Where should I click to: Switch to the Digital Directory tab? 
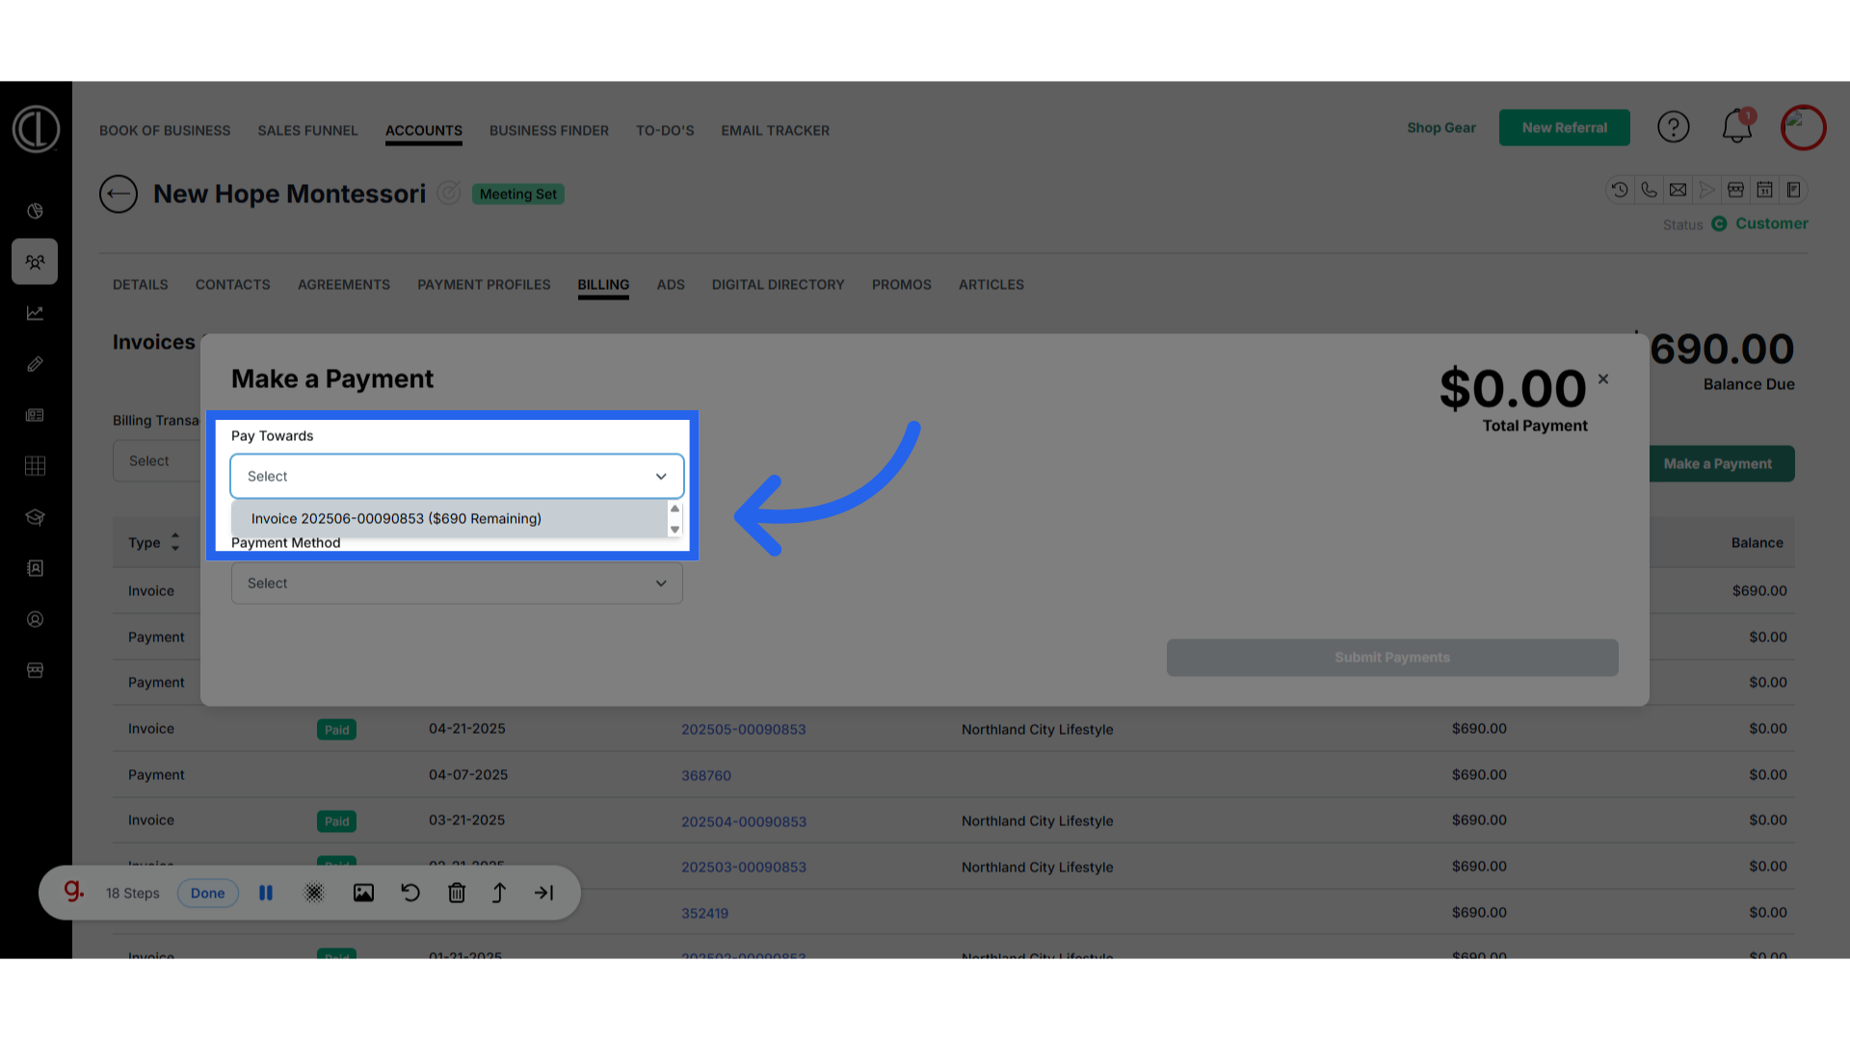(779, 284)
